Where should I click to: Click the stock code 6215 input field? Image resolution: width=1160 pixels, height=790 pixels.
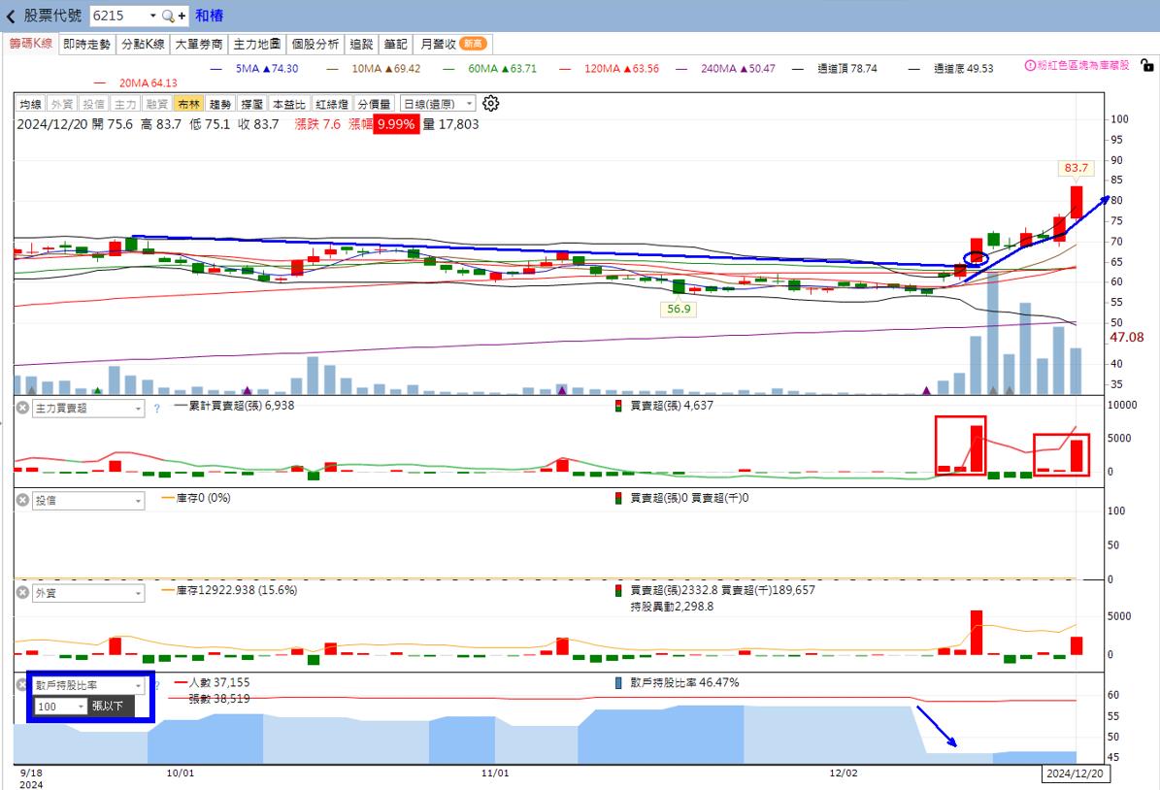pyautogui.click(x=118, y=16)
